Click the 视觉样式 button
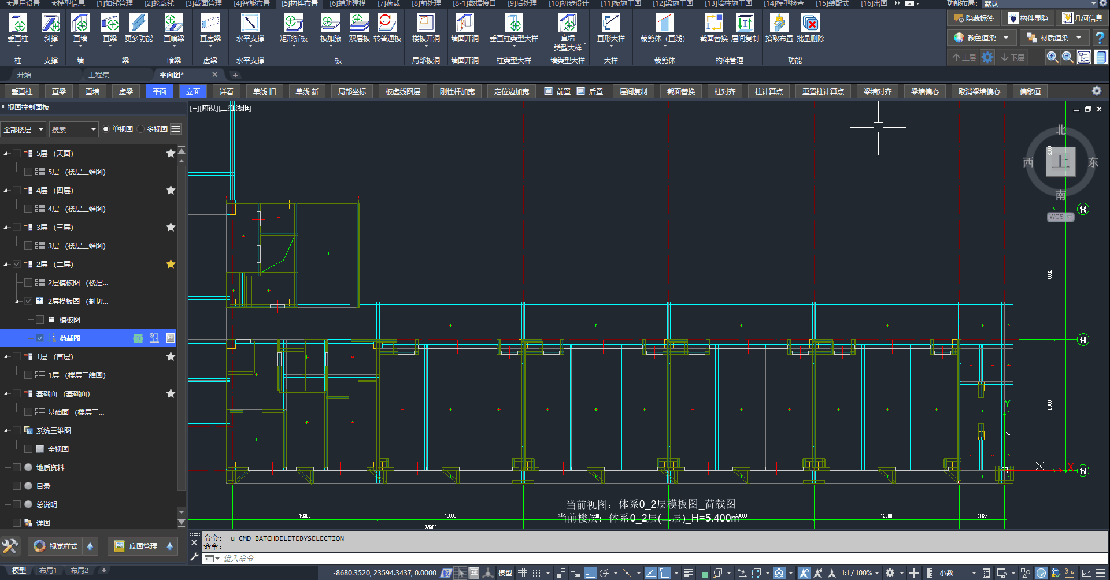Screen dimensions: 1110x580 tap(57, 546)
